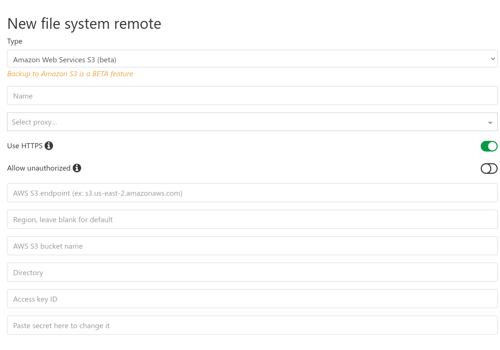Disable the Use HTTPS toggle switch

point(489,146)
